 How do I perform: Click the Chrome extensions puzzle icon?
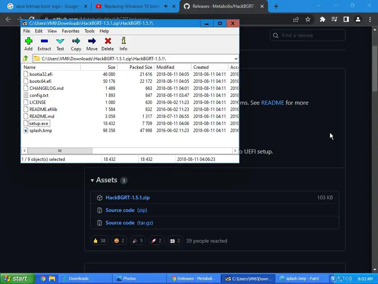click(x=322, y=19)
